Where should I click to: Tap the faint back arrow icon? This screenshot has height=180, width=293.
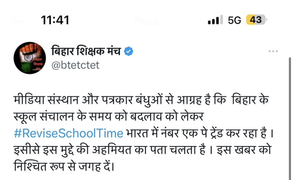tap(17, 21)
